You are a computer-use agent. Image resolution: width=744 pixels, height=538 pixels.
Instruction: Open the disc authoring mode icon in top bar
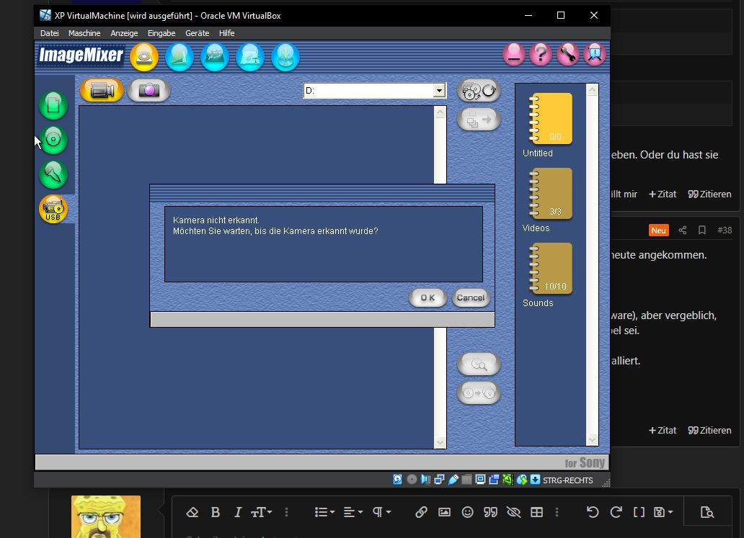285,57
